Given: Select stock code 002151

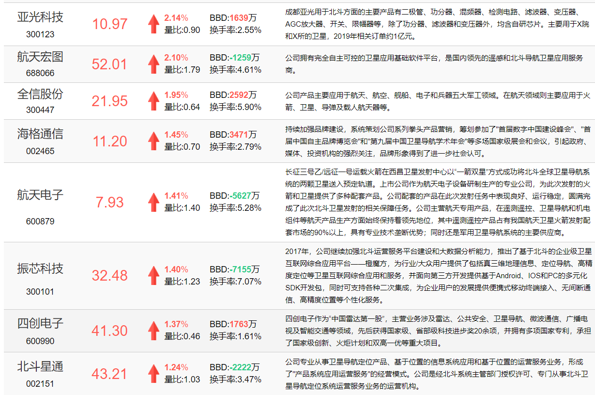Looking at the screenshot, I should pos(40,384).
